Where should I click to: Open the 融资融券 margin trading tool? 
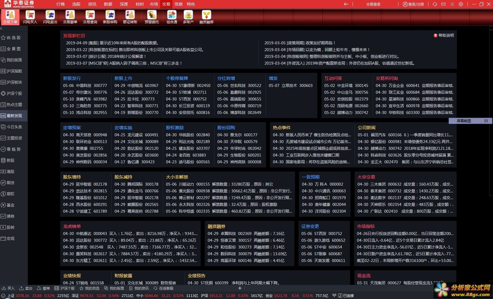(207, 17)
